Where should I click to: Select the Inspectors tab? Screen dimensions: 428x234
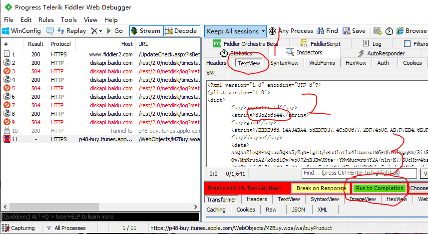click(304, 52)
